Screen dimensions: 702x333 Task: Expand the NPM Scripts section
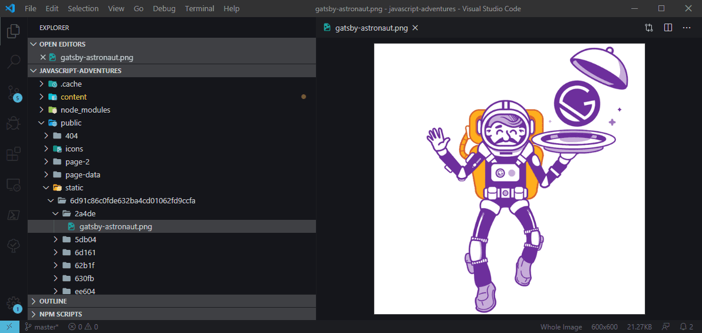click(172, 314)
